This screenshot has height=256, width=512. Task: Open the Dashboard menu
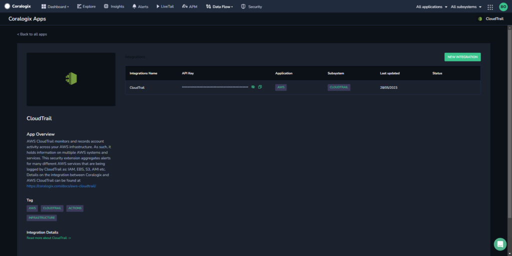pyautogui.click(x=55, y=6)
